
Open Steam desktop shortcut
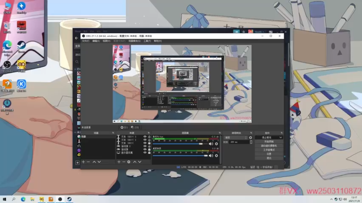(x=21, y=47)
